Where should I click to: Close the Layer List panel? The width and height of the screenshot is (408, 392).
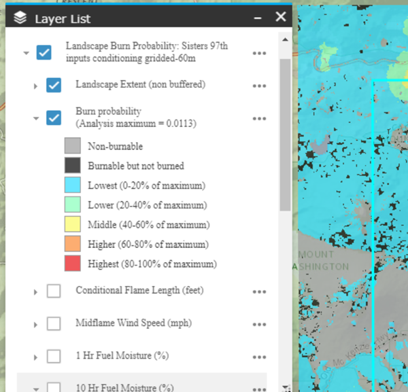(280, 18)
